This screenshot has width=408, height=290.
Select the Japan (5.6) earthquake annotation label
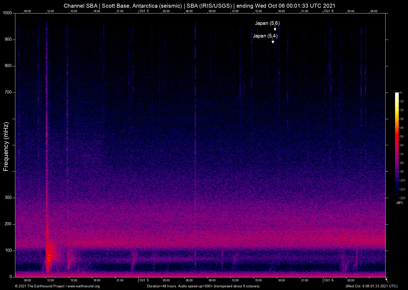point(267,23)
